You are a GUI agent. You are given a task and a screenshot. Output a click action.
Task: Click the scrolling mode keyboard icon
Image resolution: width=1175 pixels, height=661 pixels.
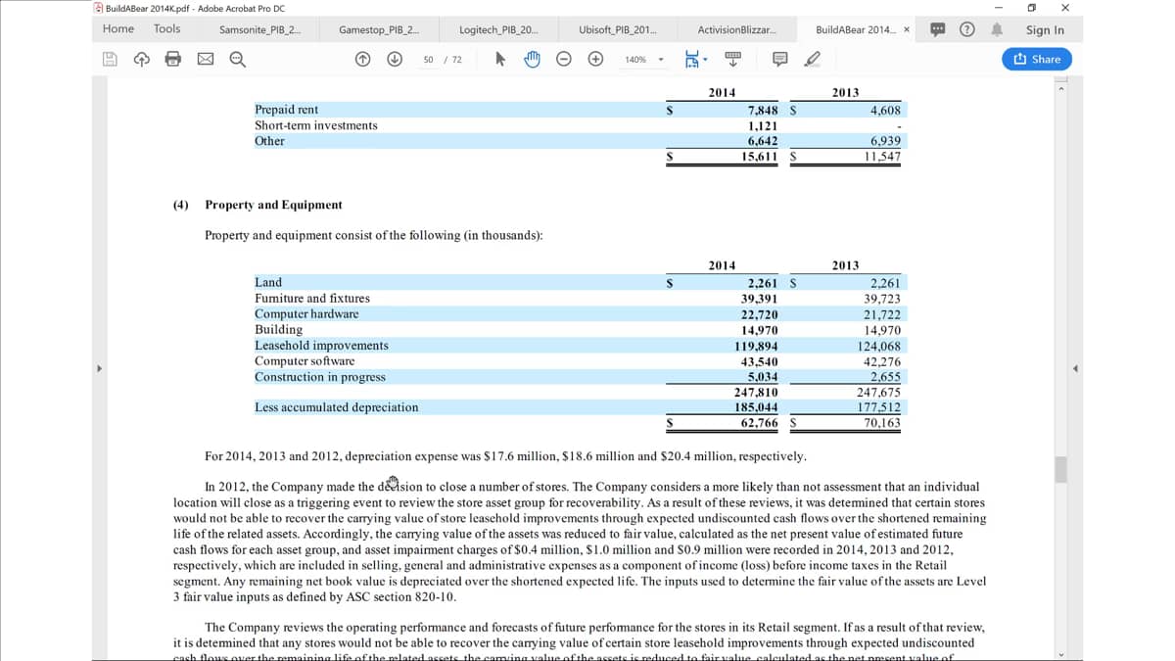point(731,60)
